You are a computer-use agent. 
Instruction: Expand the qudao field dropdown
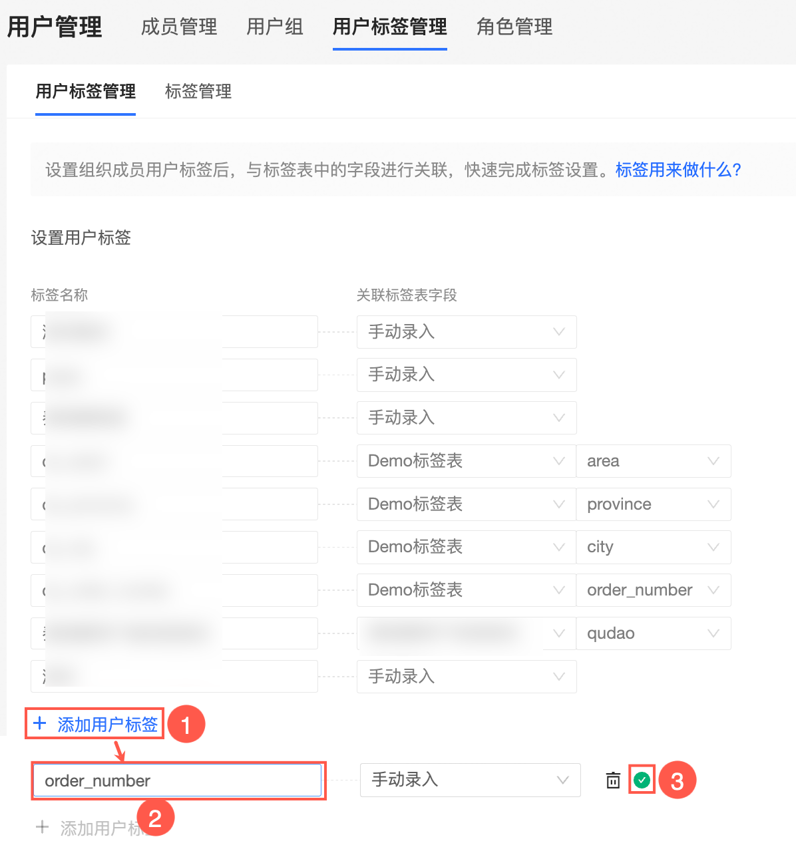654,633
